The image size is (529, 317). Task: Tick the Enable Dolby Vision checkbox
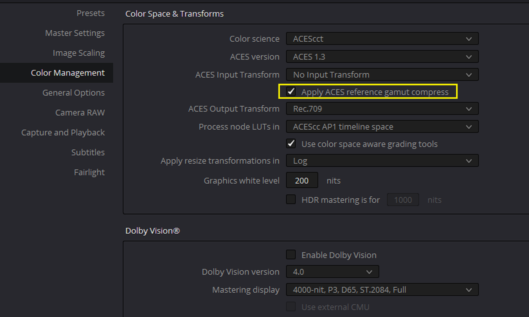click(291, 255)
